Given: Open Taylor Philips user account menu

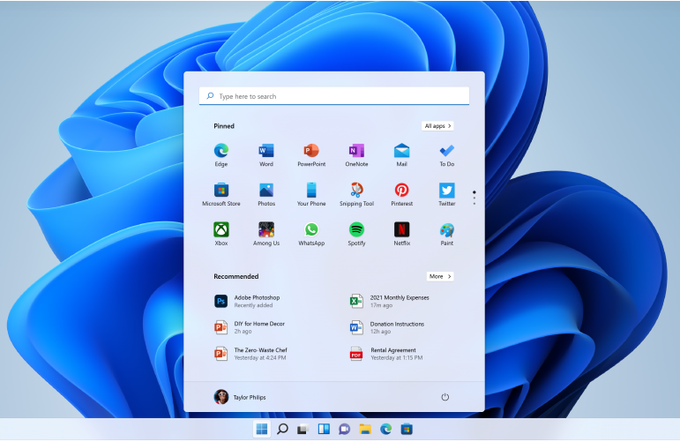Looking at the screenshot, I should (240, 397).
